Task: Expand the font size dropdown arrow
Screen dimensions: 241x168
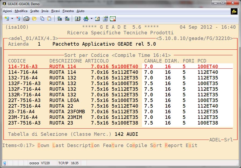Action: coord(91,19)
